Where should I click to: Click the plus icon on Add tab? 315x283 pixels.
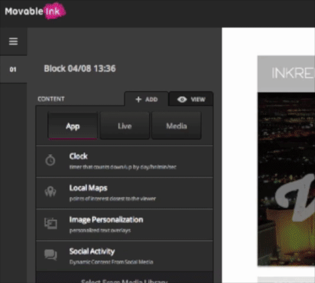click(x=139, y=99)
